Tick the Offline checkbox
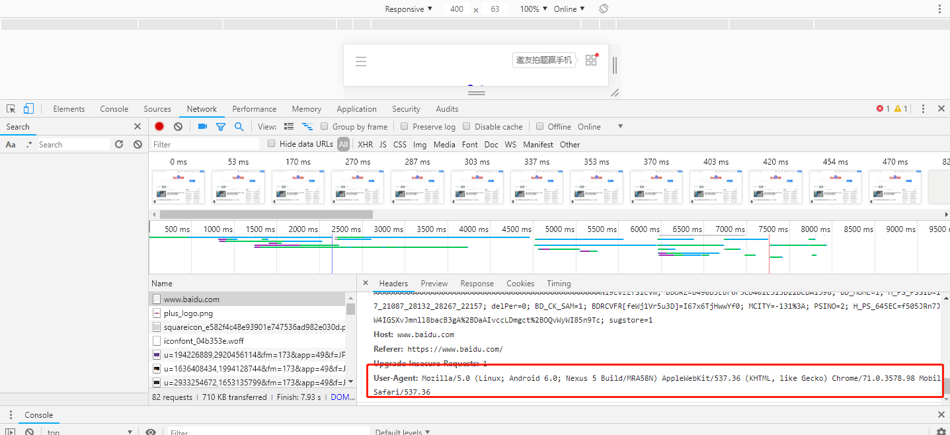The height and width of the screenshot is (435, 950). [539, 126]
